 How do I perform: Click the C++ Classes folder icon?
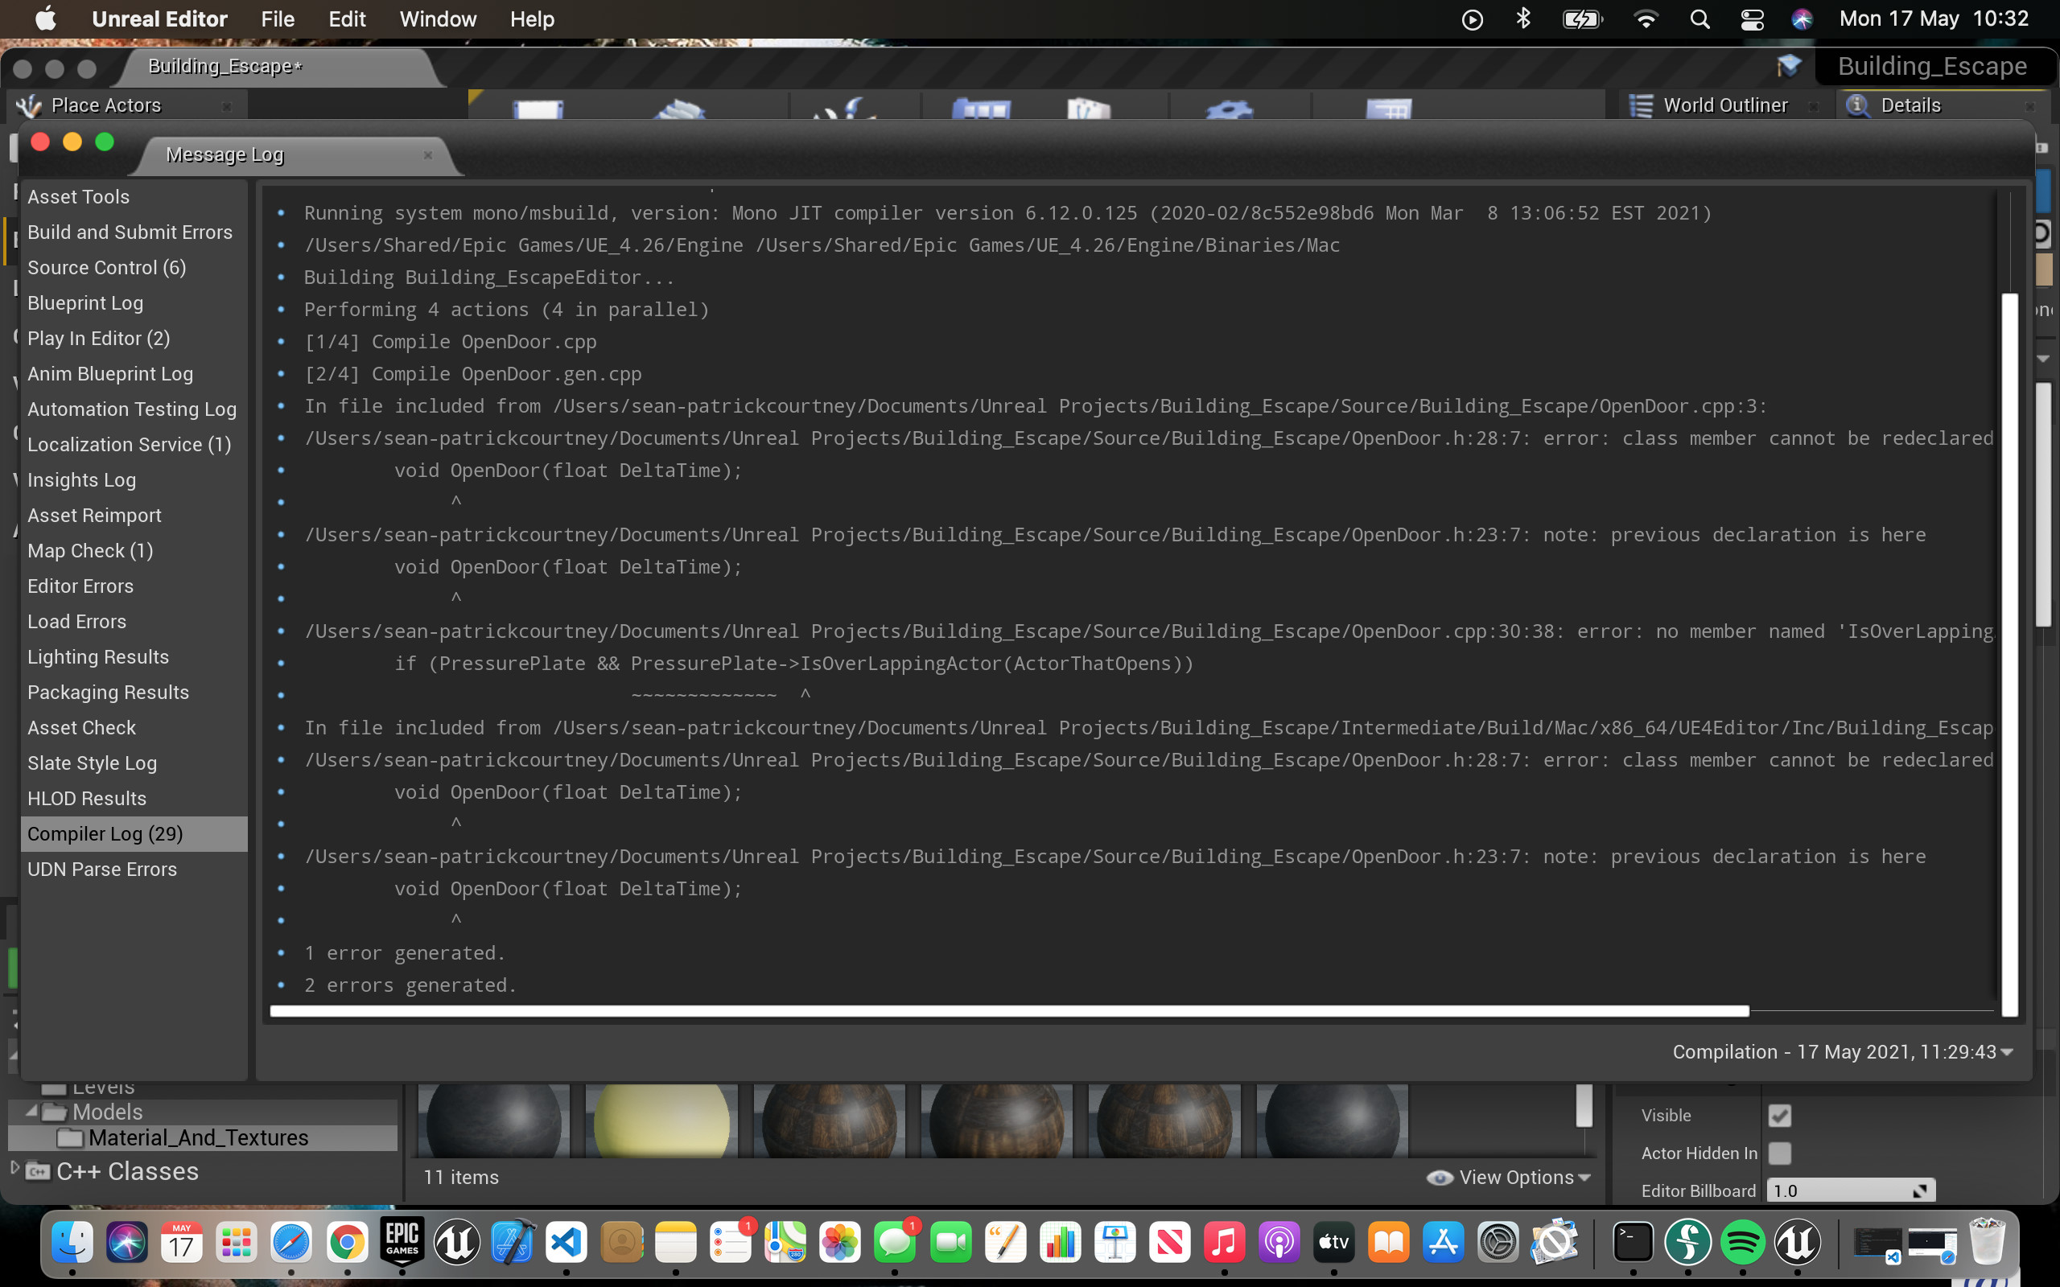tap(38, 1170)
